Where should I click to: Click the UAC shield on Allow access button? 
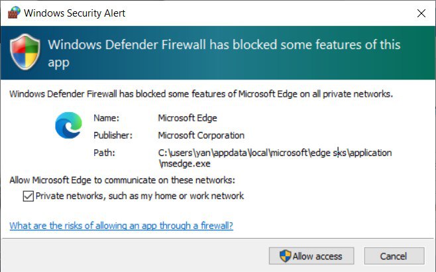click(285, 256)
